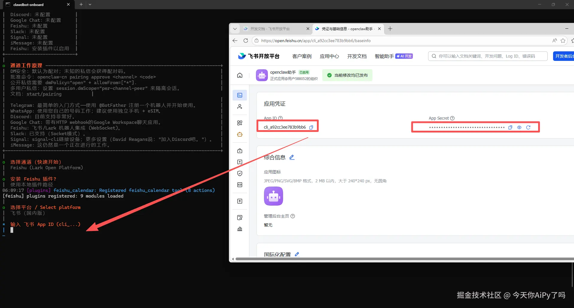Open a new terminal tab
Image resolution: width=574 pixels, height=308 pixels.
(x=81, y=4)
